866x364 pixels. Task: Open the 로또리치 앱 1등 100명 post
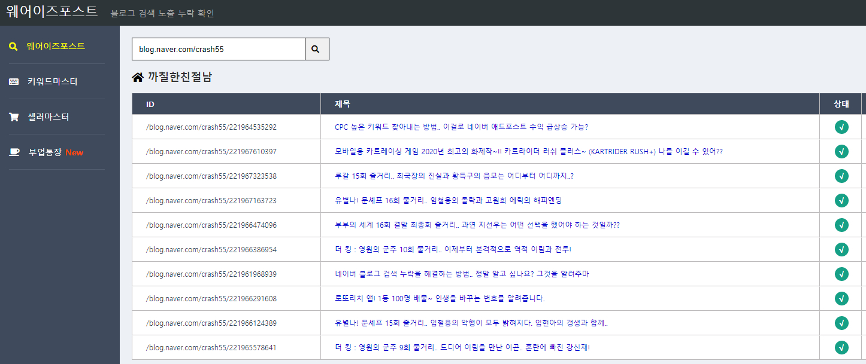[440, 298]
